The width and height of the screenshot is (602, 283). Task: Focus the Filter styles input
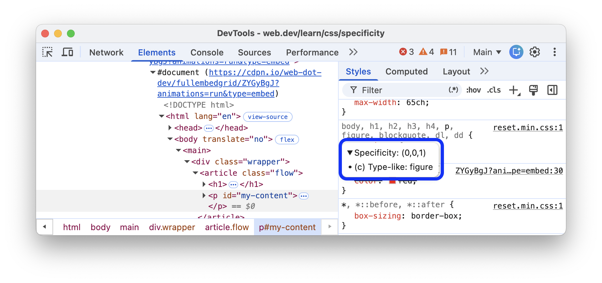(x=402, y=90)
